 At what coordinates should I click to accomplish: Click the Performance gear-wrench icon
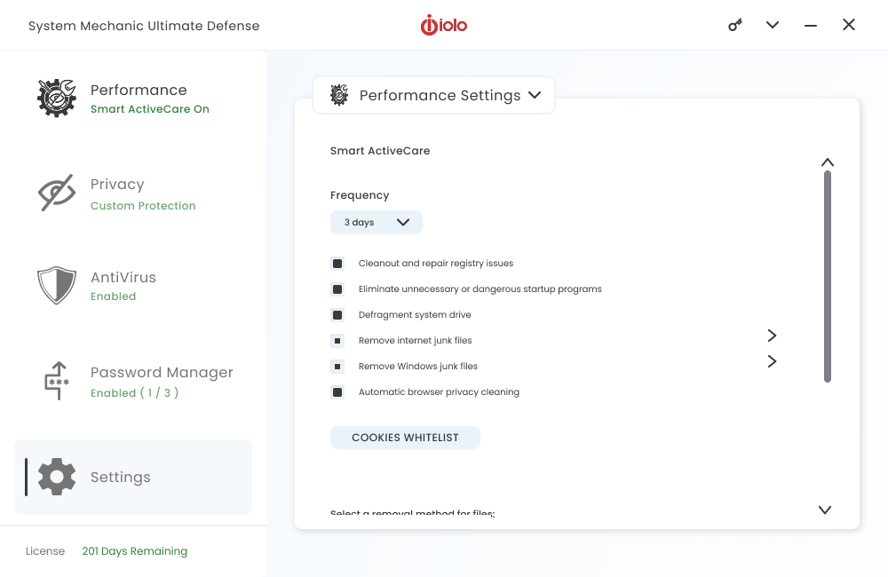tap(57, 98)
